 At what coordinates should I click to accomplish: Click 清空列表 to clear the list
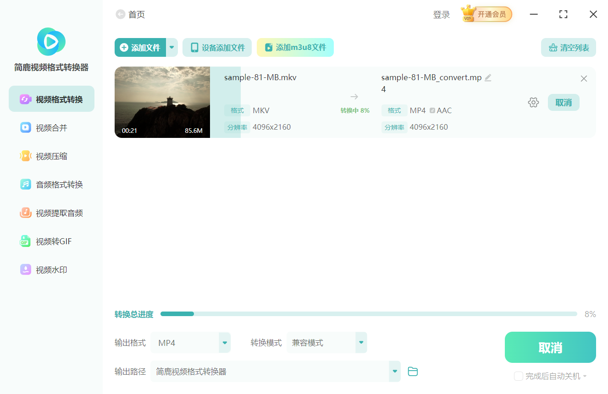pyautogui.click(x=569, y=47)
